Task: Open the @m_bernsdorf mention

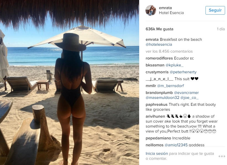Action: tap(170, 86)
